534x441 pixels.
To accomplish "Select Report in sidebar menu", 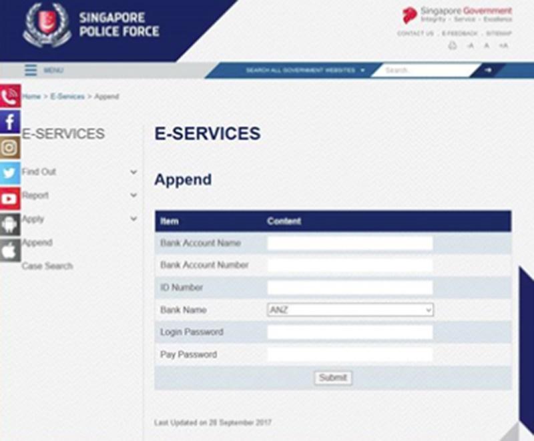I will [x=35, y=195].
